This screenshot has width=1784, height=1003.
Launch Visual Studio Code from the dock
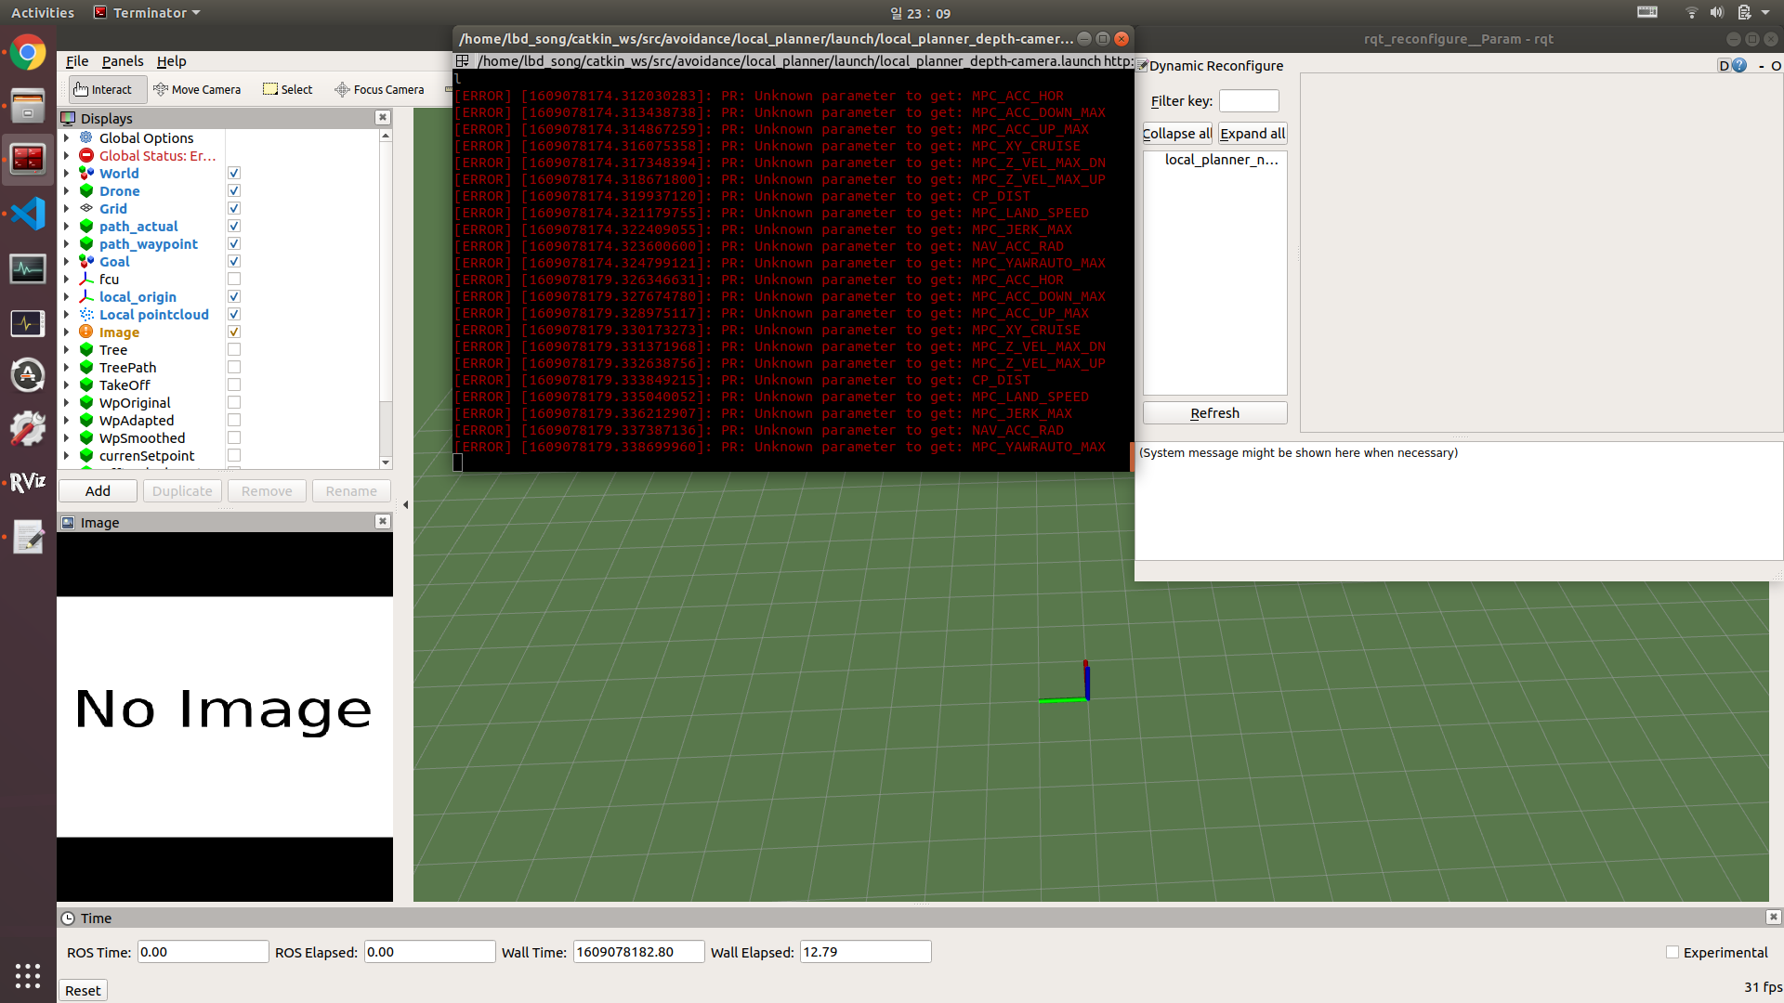[28, 214]
